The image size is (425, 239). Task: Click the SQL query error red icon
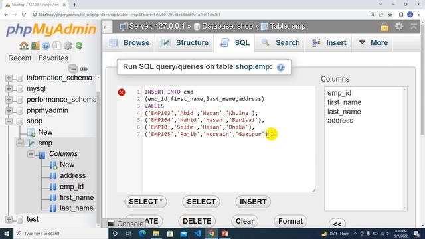[122, 92]
